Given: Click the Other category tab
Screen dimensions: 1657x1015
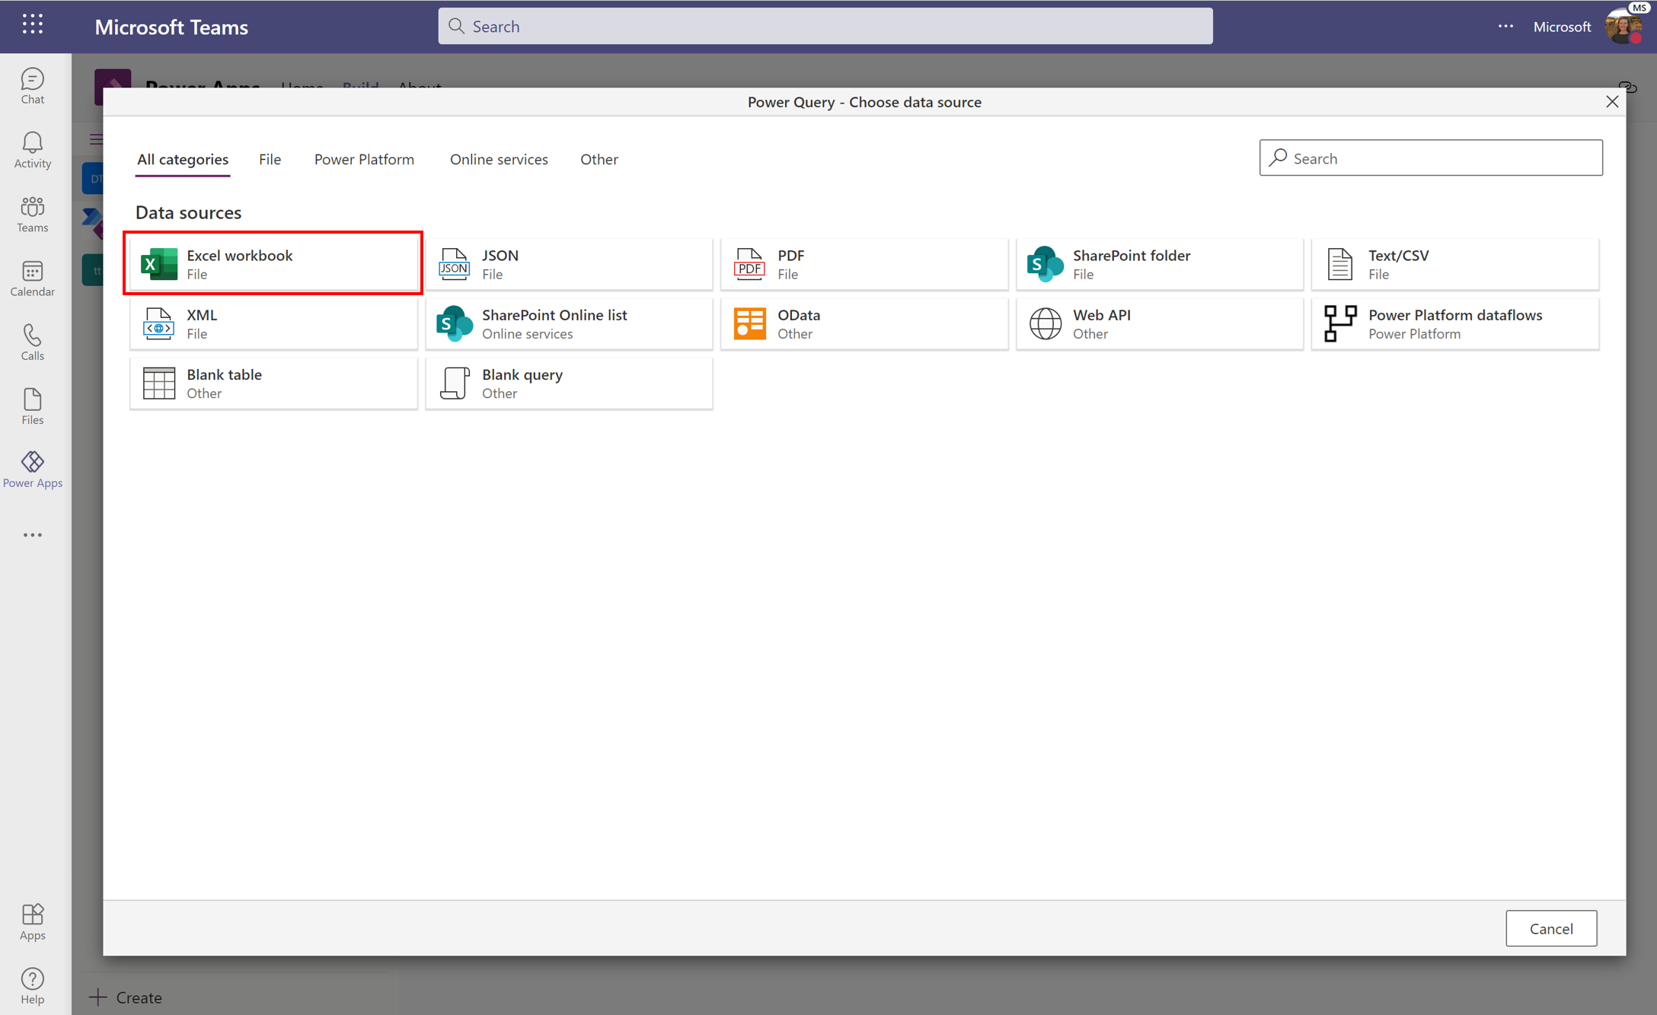Looking at the screenshot, I should [x=598, y=158].
